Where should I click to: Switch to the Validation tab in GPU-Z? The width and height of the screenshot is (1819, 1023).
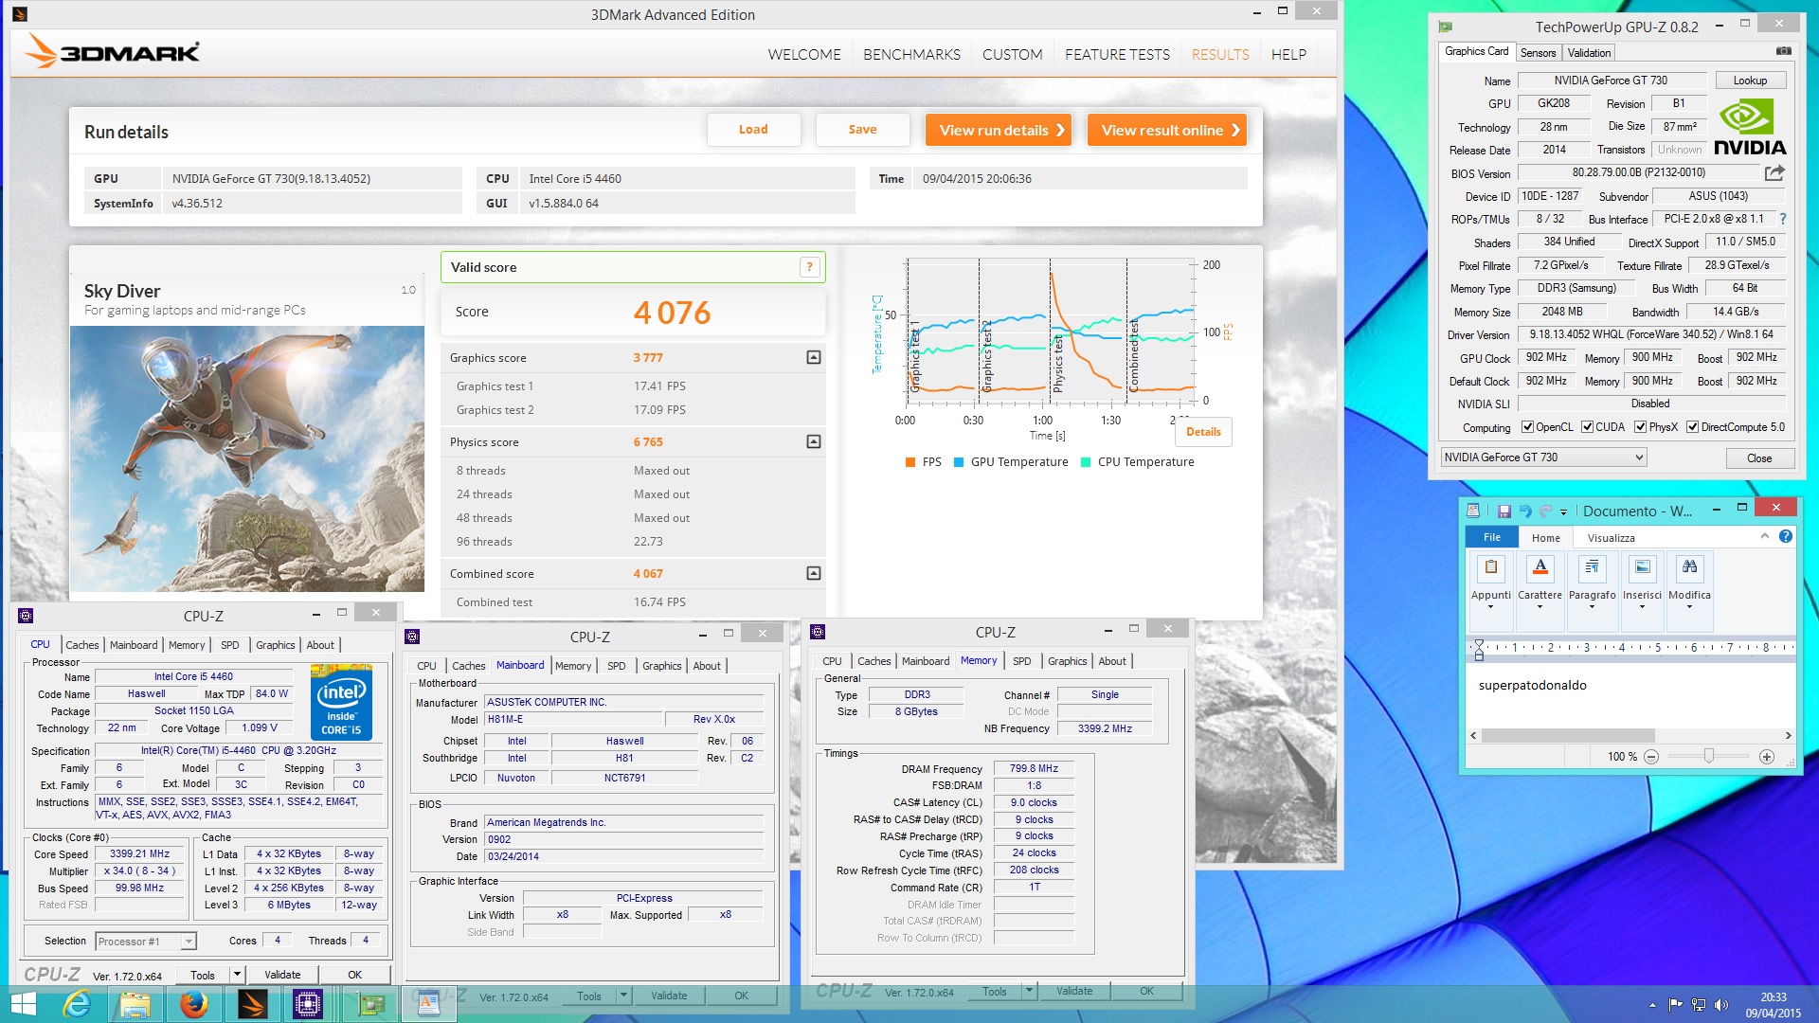coord(1588,53)
